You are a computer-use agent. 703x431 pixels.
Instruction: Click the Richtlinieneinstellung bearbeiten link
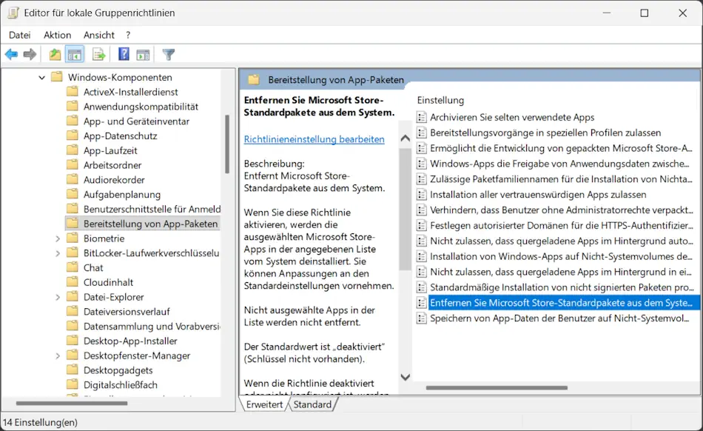click(x=314, y=138)
